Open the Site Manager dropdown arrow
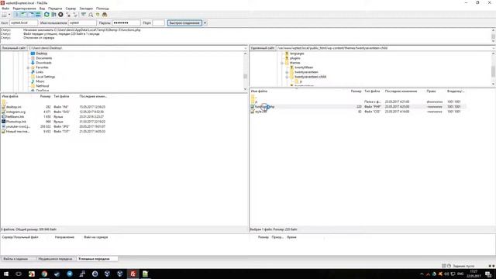 (9, 15)
